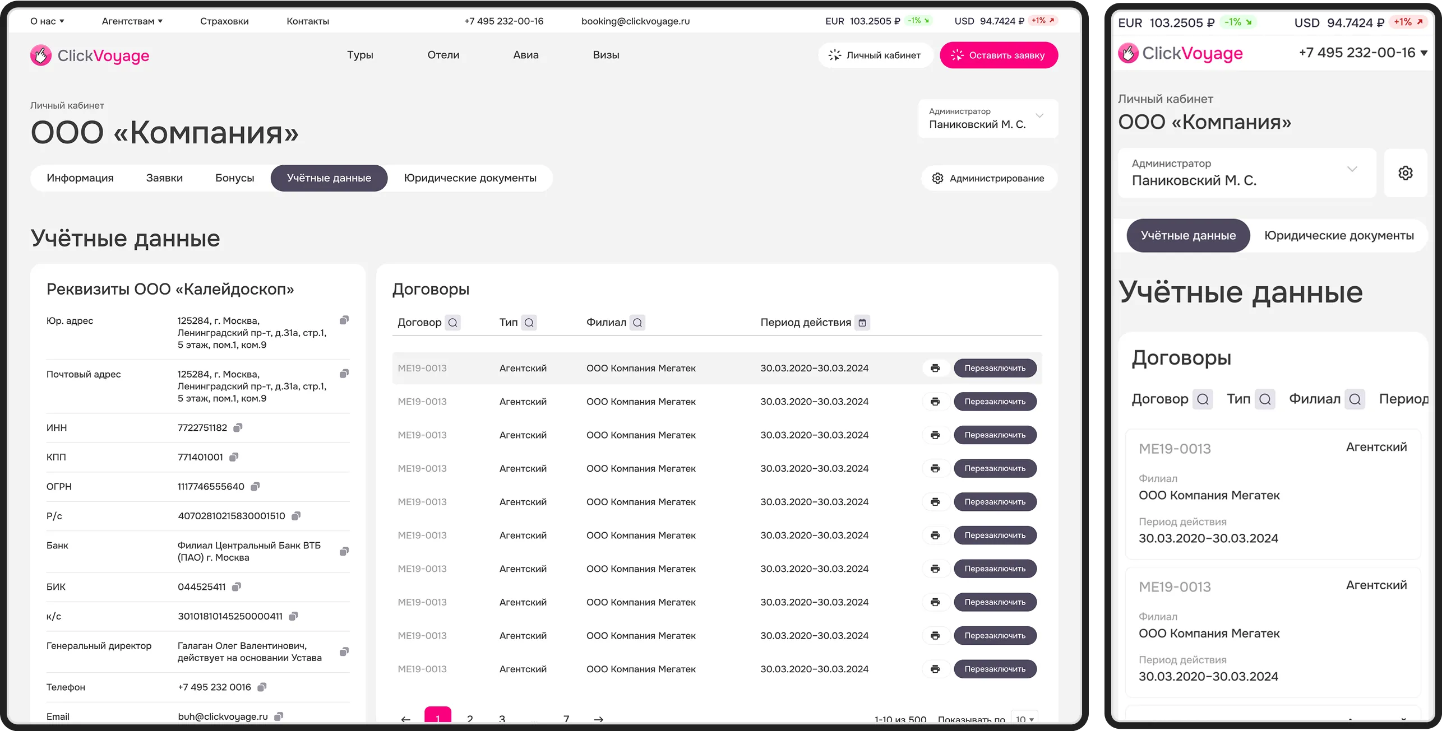This screenshot has height=731, width=1442.
Task: Copy the БИК value 044525411
Action: tap(237, 587)
